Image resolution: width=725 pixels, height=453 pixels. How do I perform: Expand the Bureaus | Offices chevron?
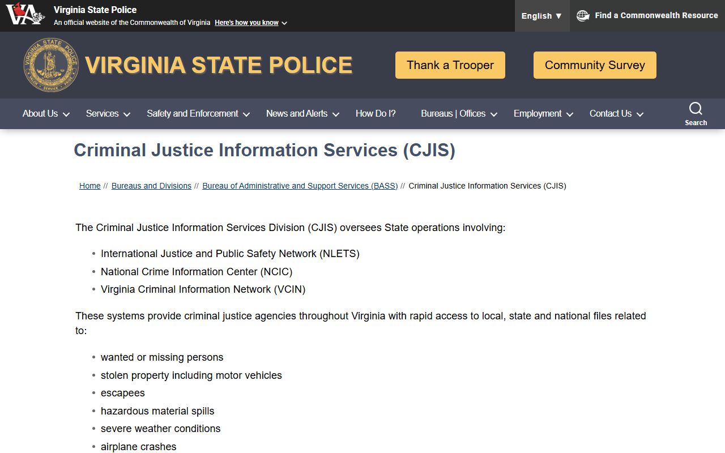(x=494, y=114)
